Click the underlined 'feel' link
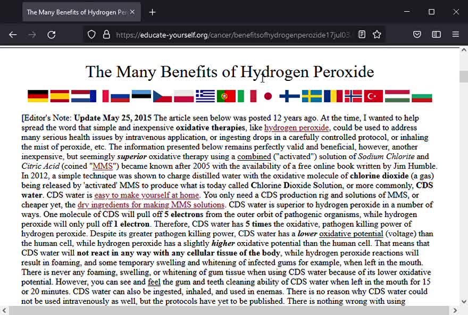The height and width of the screenshot is (315, 468). click(154, 282)
